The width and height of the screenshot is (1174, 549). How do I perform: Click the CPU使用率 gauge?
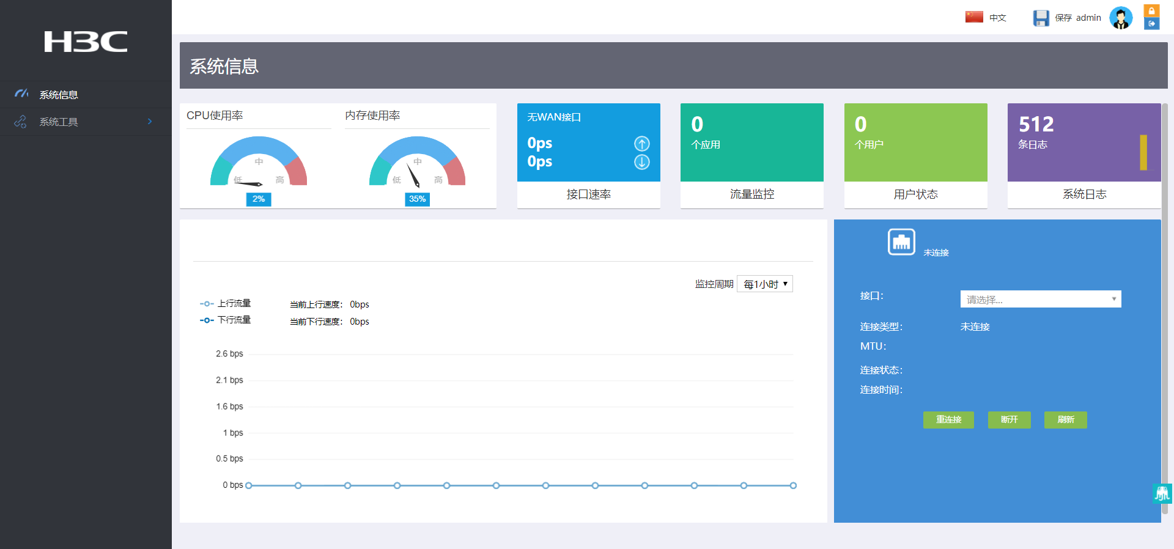pos(259,161)
